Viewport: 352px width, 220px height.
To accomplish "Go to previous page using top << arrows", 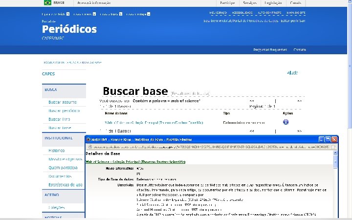I will pyautogui.click(x=252, y=101).
